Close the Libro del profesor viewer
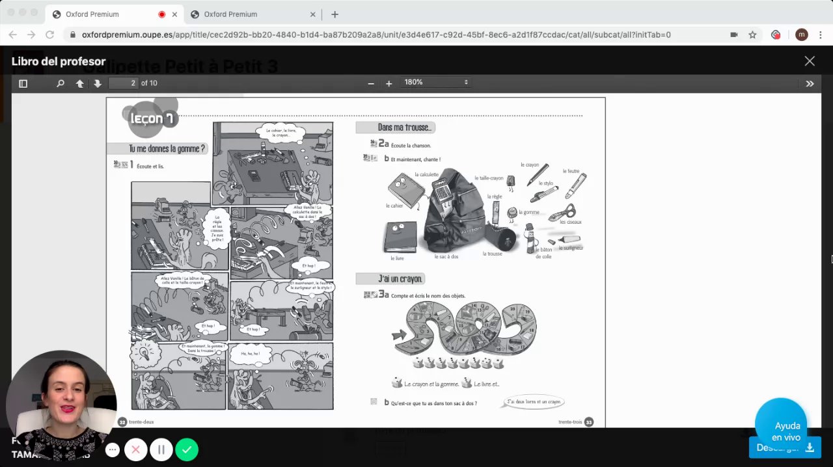The image size is (833, 467). point(810,61)
